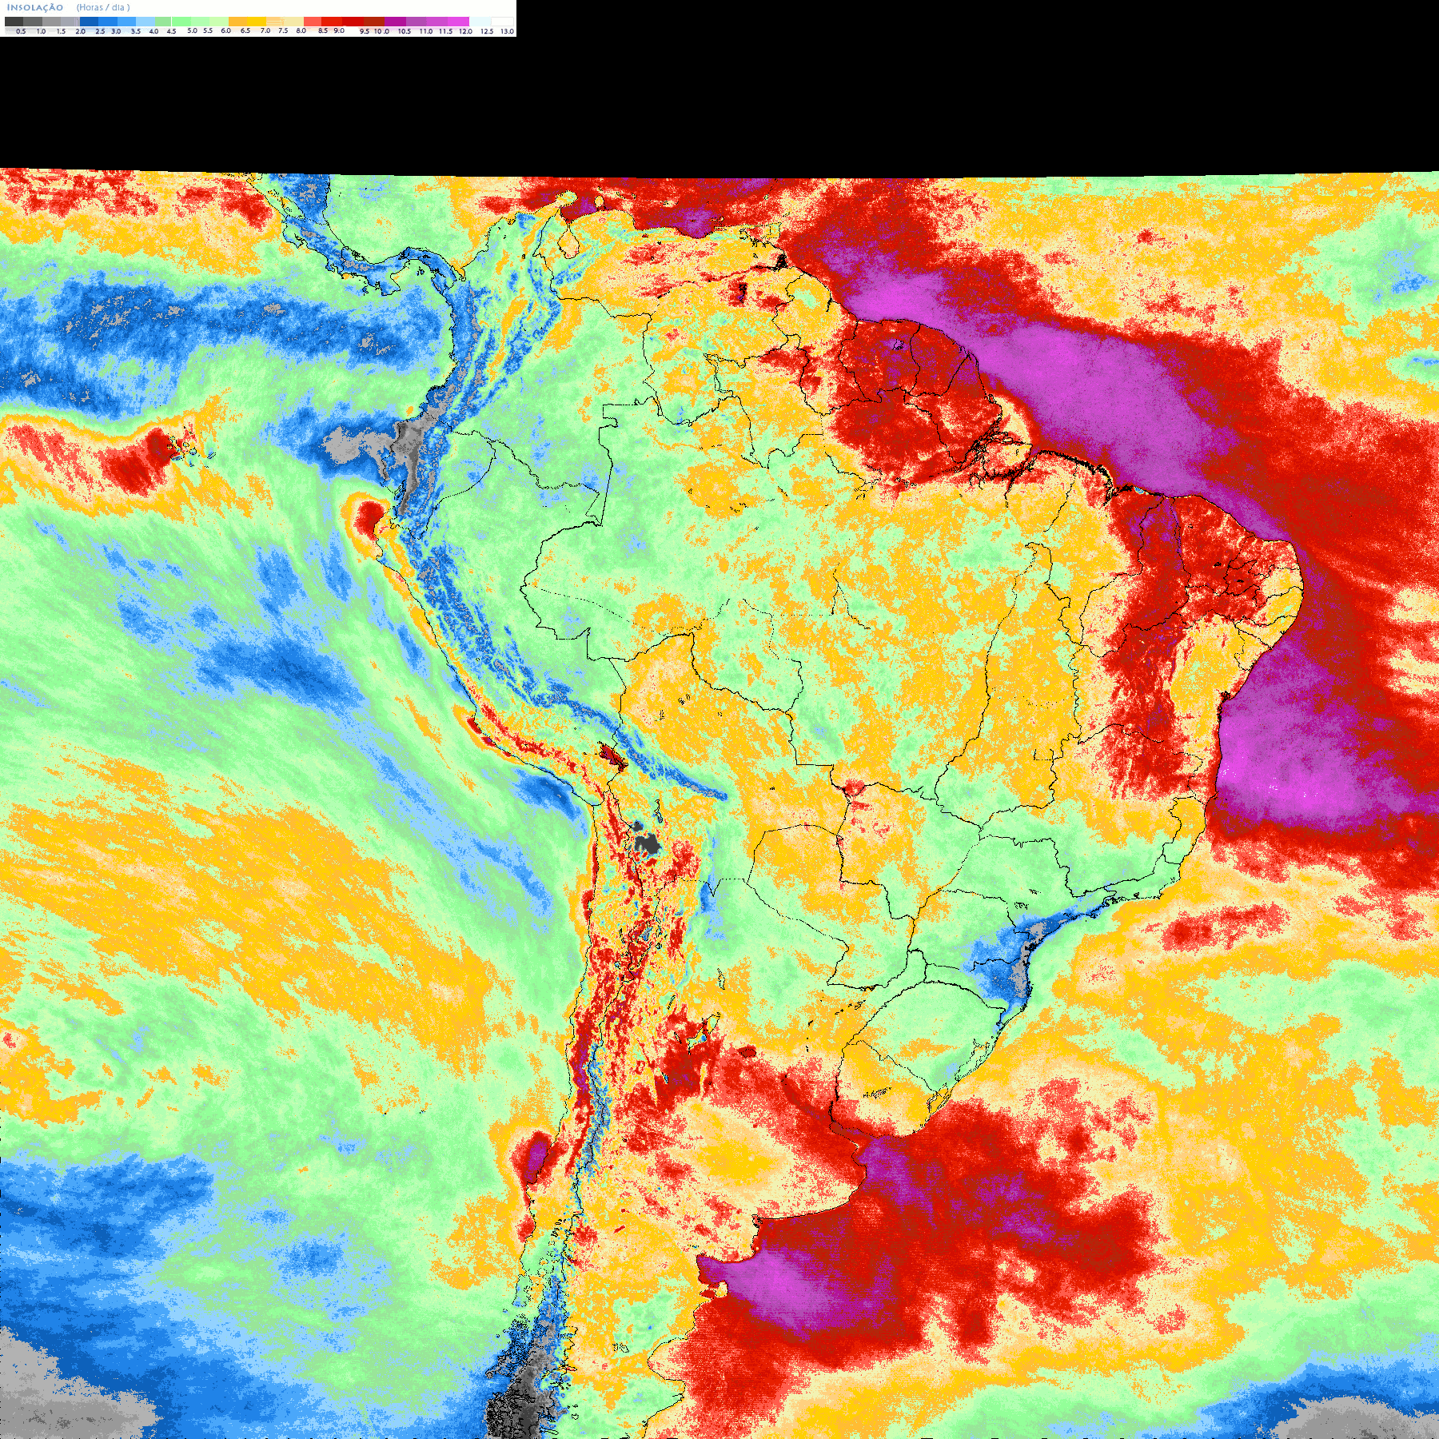Image resolution: width=1439 pixels, height=1439 pixels.
Task: Click the '11.0' legend value
Action: (x=426, y=31)
